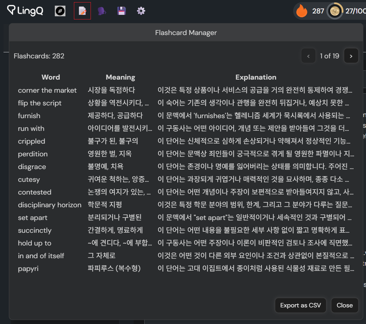Open the compass explore icon
The width and height of the screenshot is (366, 324).
pos(60,11)
